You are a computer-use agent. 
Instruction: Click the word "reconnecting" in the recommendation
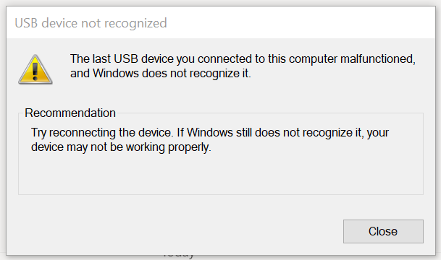(83, 132)
